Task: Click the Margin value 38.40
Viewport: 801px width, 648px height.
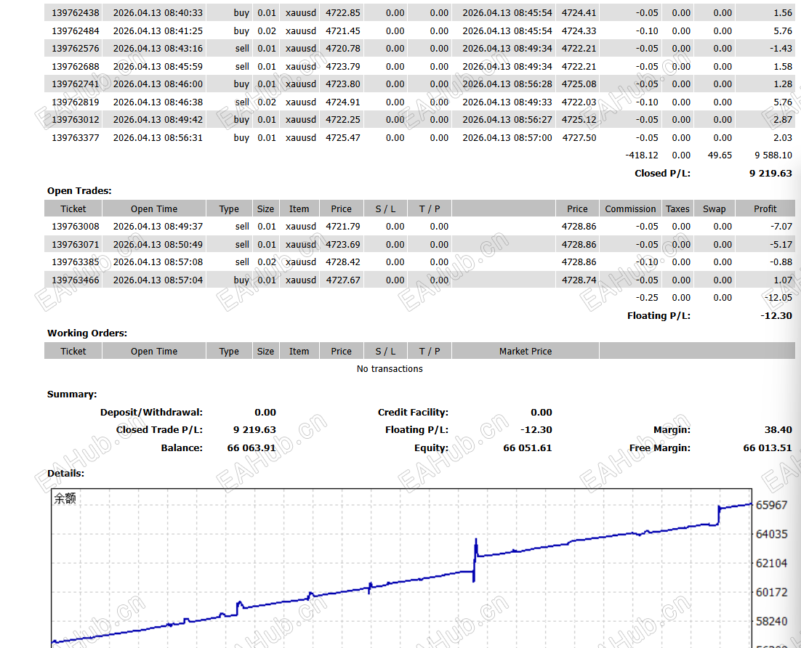Action: [x=778, y=430]
